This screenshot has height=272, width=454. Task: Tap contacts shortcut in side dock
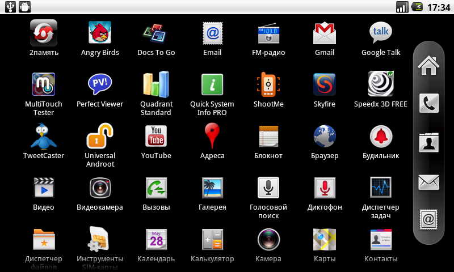pyautogui.click(x=429, y=142)
